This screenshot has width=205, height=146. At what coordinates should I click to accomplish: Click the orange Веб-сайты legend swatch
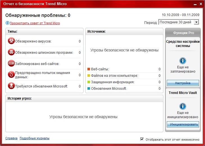click(89, 69)
